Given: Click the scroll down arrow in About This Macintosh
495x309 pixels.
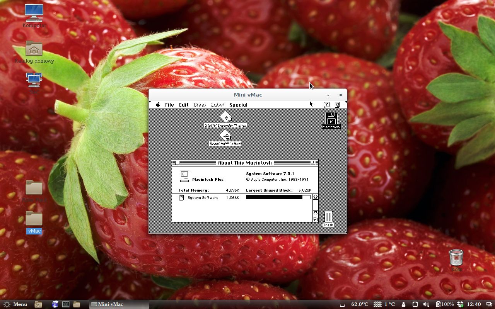Looking at the screenshot, I should coord(315,213).
